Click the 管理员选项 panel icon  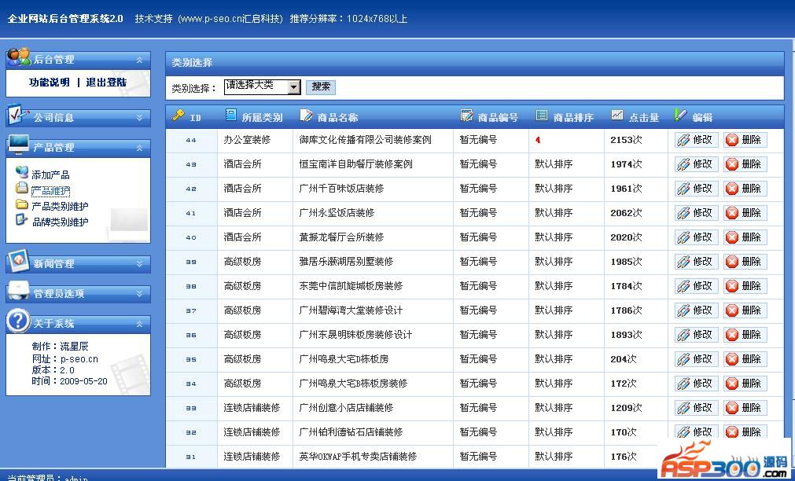[18, 292]
